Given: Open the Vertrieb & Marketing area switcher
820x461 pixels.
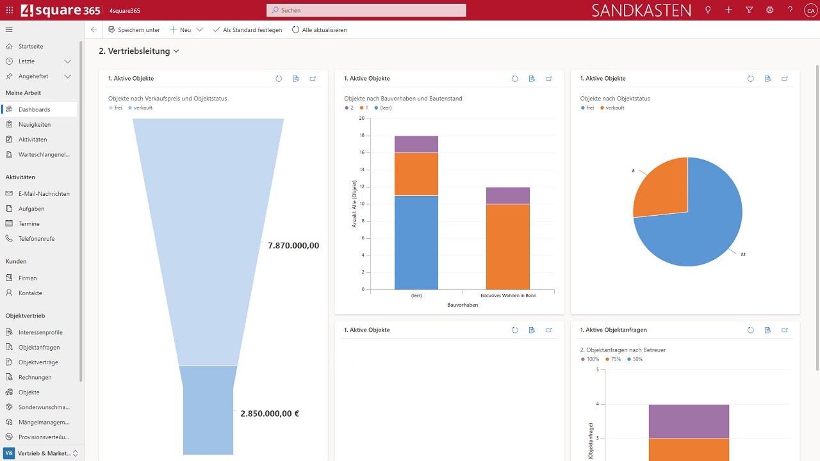Looking at the screenshot, I should click(42, 453).
